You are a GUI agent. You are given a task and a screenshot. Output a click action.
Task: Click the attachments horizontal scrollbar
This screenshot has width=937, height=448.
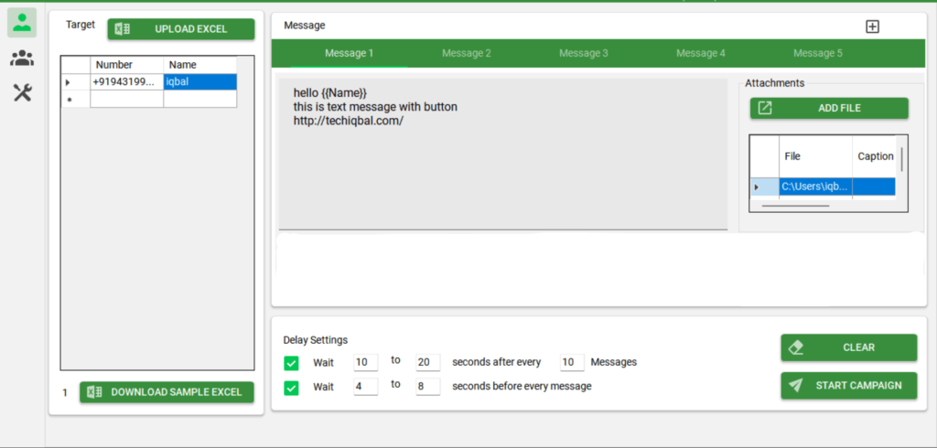[794, 207]
